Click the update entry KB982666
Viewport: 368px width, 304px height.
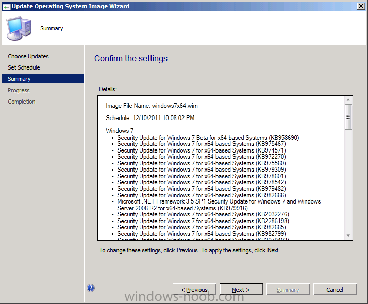pos(202,195)
